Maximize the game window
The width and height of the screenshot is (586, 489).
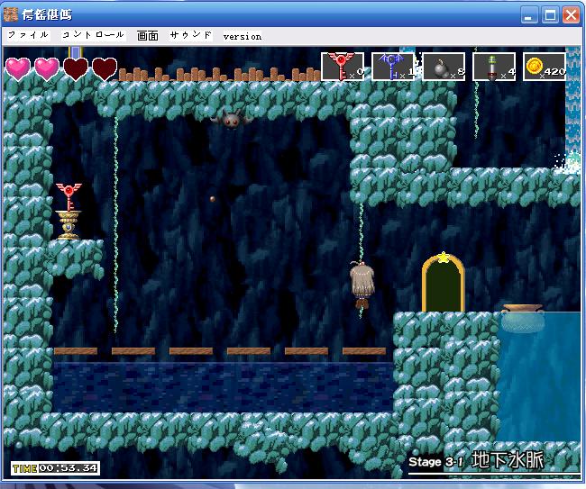(x=550, y=15)
